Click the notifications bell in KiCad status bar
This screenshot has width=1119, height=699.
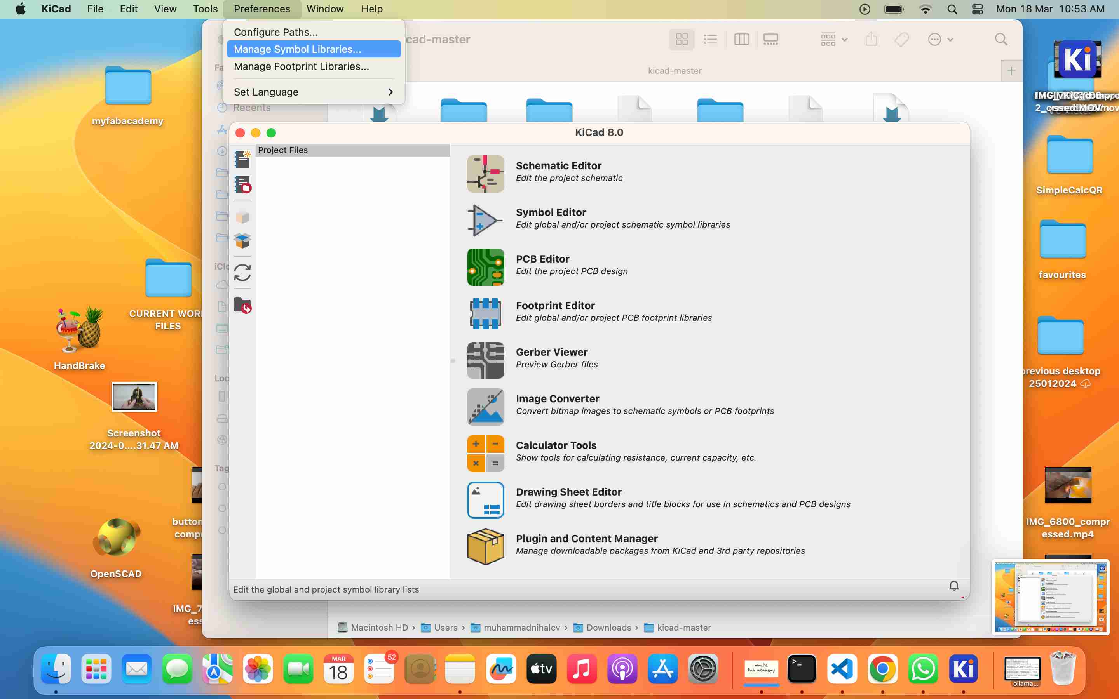954,586
